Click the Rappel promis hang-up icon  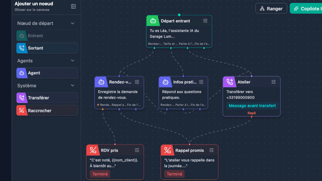pos(167,150)
